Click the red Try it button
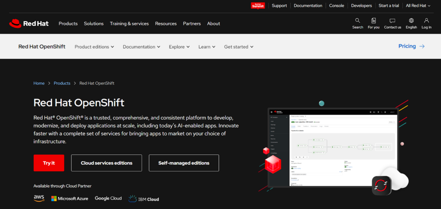 click(x=49, y=163)
